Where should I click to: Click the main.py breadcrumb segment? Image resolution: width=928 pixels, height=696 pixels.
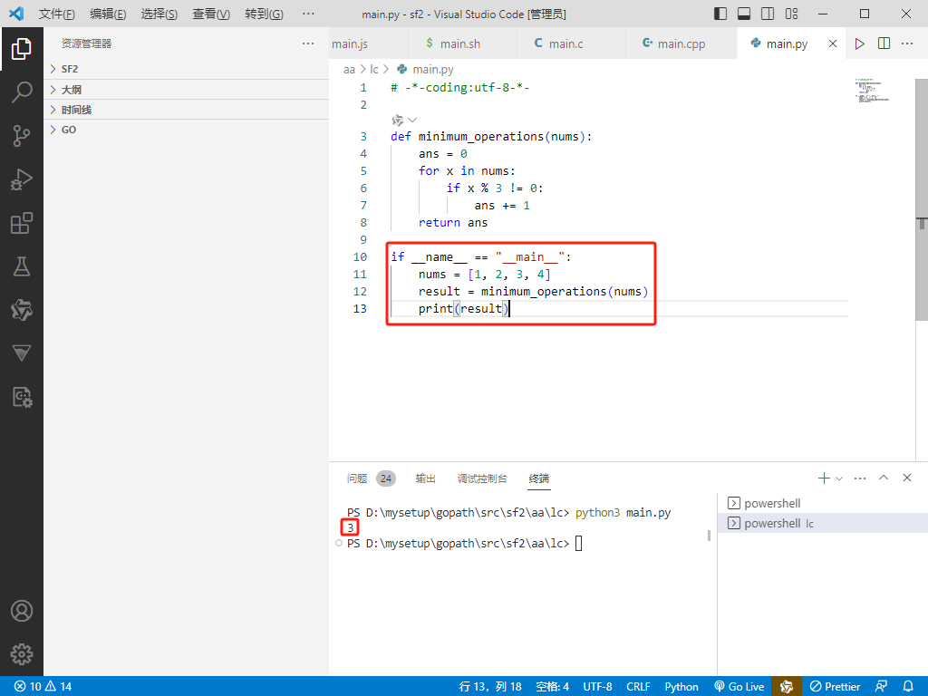tap(425, 69)
